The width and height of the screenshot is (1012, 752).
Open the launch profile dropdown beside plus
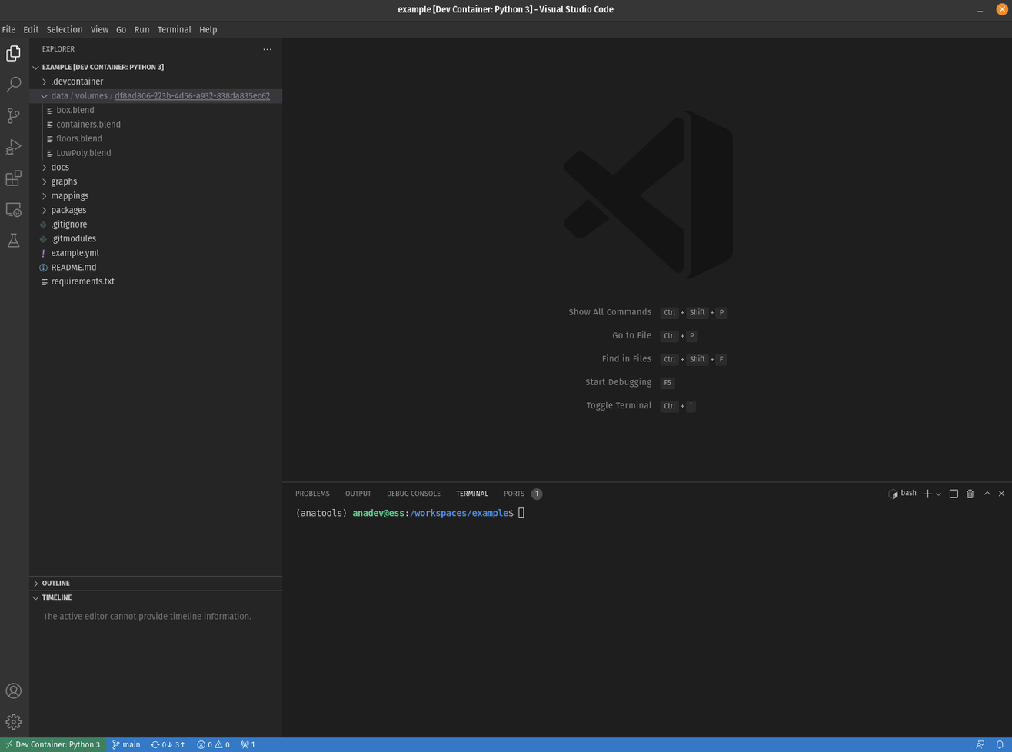(x=939, y=494)
